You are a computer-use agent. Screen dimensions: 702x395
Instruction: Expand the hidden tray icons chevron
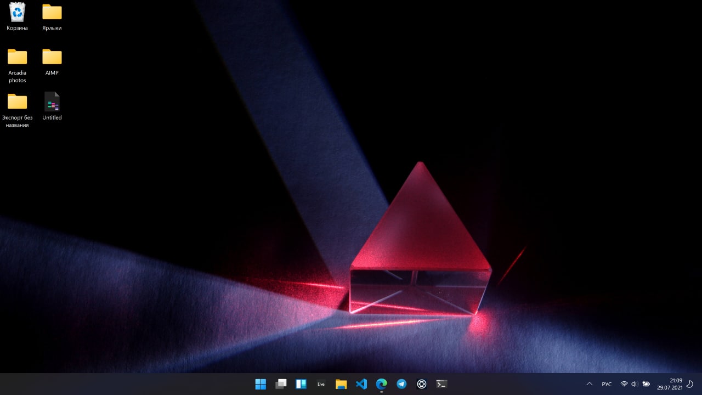click(590, 384)
